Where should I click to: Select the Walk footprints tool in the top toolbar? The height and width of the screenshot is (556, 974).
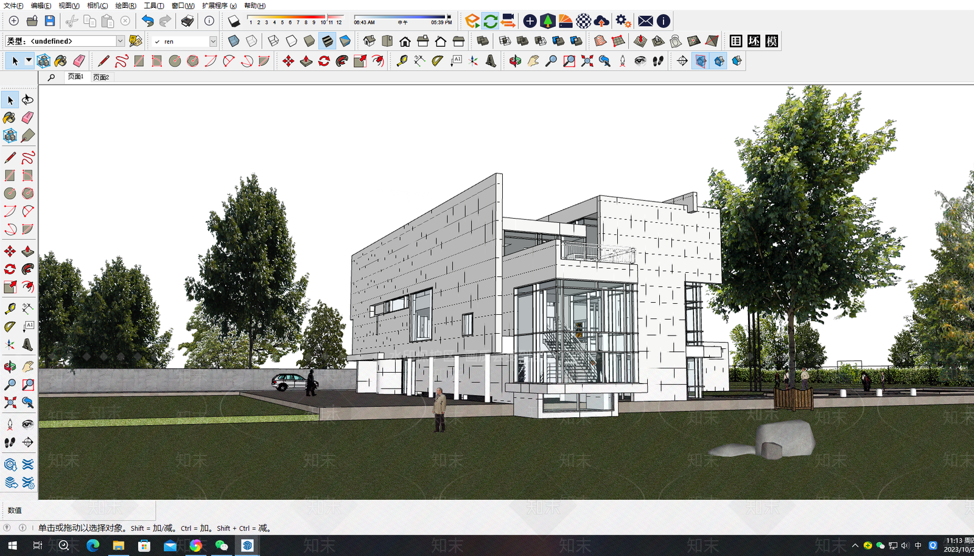pyautogui.click(x=658, y=61)
